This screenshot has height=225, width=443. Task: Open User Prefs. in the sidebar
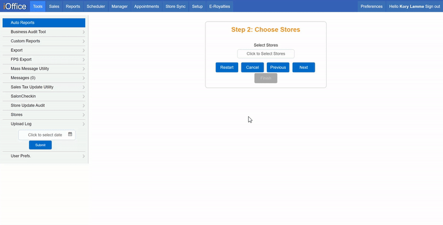[44, 156]
